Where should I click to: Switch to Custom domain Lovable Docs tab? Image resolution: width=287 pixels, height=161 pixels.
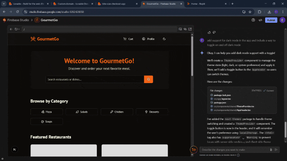click(x=73, y=4)
